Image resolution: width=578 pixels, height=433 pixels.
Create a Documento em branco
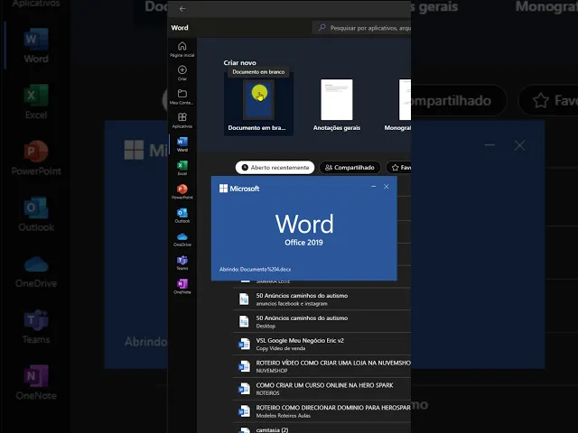(x=258, y=105)
